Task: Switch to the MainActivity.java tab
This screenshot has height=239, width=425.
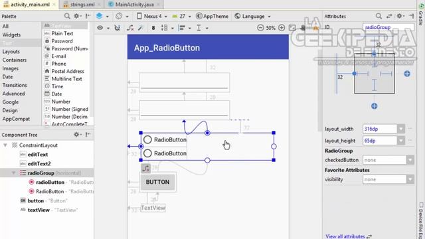Action: (134, 5)
